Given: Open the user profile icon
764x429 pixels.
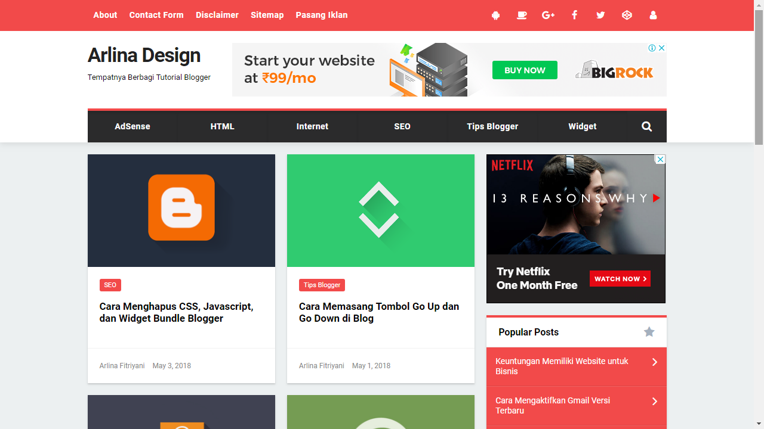Looking at the screenshot, I should [653, 15].
